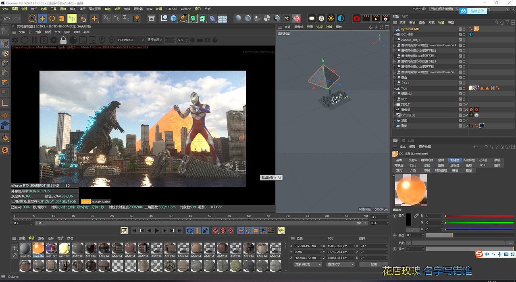Viewport: 516px width, 282px height.
Task: Expand the 灯光 group in object tree
Action: [394, 99]
